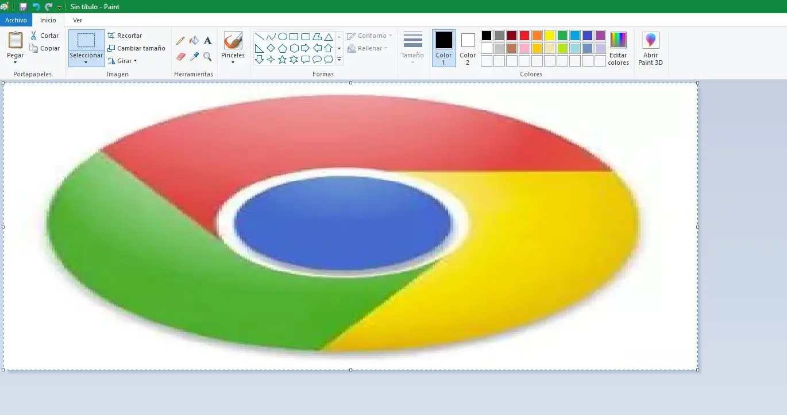Select the Color picker eyedropper tool

click(x=194, y=57)
